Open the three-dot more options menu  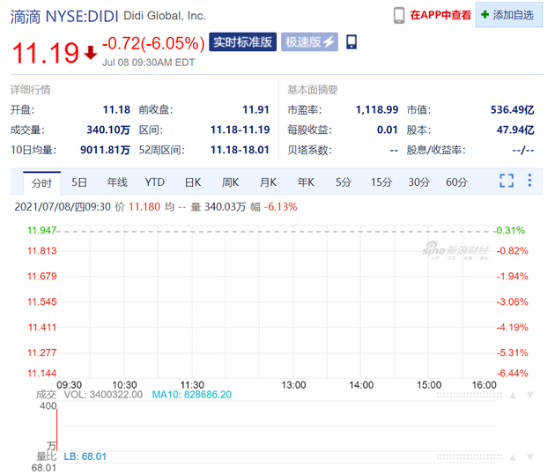point(529,181)
